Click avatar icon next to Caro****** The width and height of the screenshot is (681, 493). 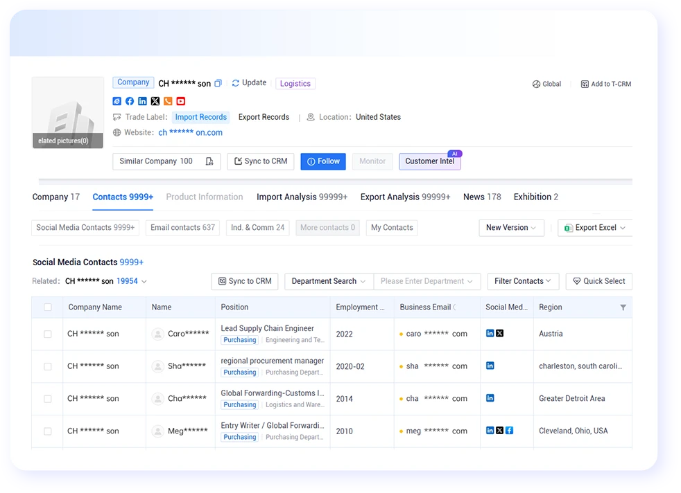(x=157, y=334)
